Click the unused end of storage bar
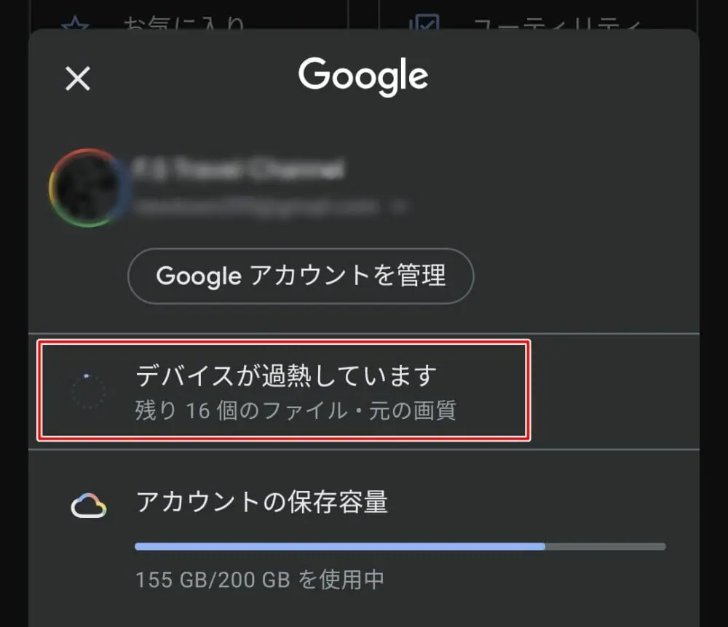 point(606,546)
